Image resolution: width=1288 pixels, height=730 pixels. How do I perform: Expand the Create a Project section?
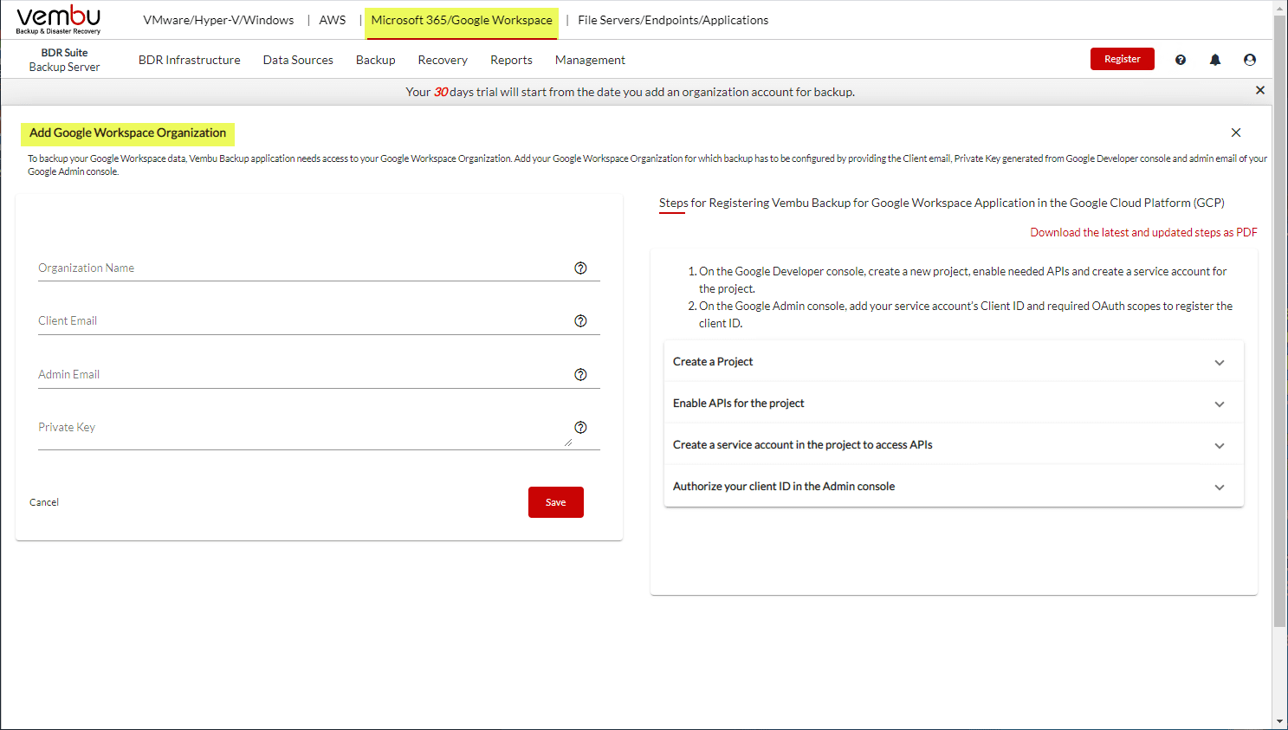tap(1219, 363)
